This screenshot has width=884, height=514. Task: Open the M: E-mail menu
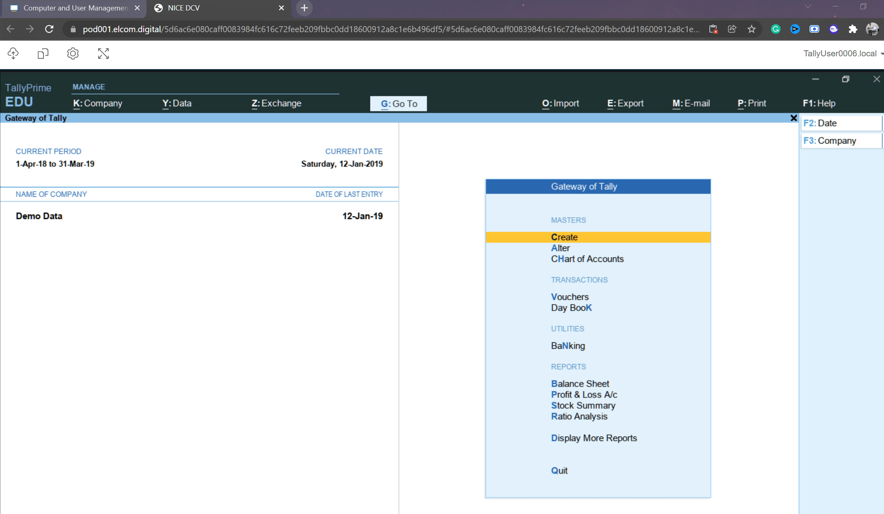[691, 103]
